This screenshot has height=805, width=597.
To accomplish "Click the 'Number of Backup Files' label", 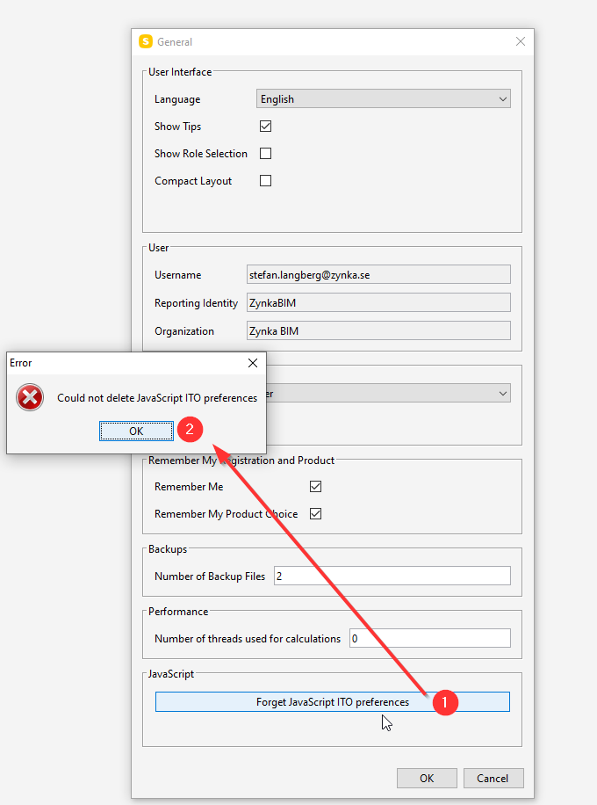I will (x=210, y=577).
